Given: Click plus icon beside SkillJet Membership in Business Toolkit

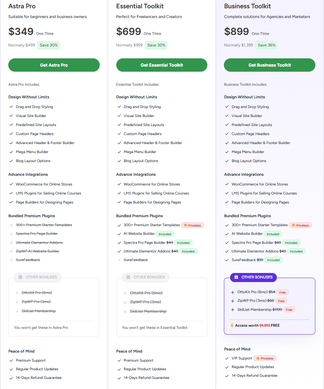Looking at the screenshot, I should click(233, 310).
